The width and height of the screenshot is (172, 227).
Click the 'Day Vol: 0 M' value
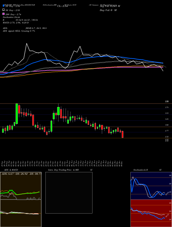click(108, 10)
